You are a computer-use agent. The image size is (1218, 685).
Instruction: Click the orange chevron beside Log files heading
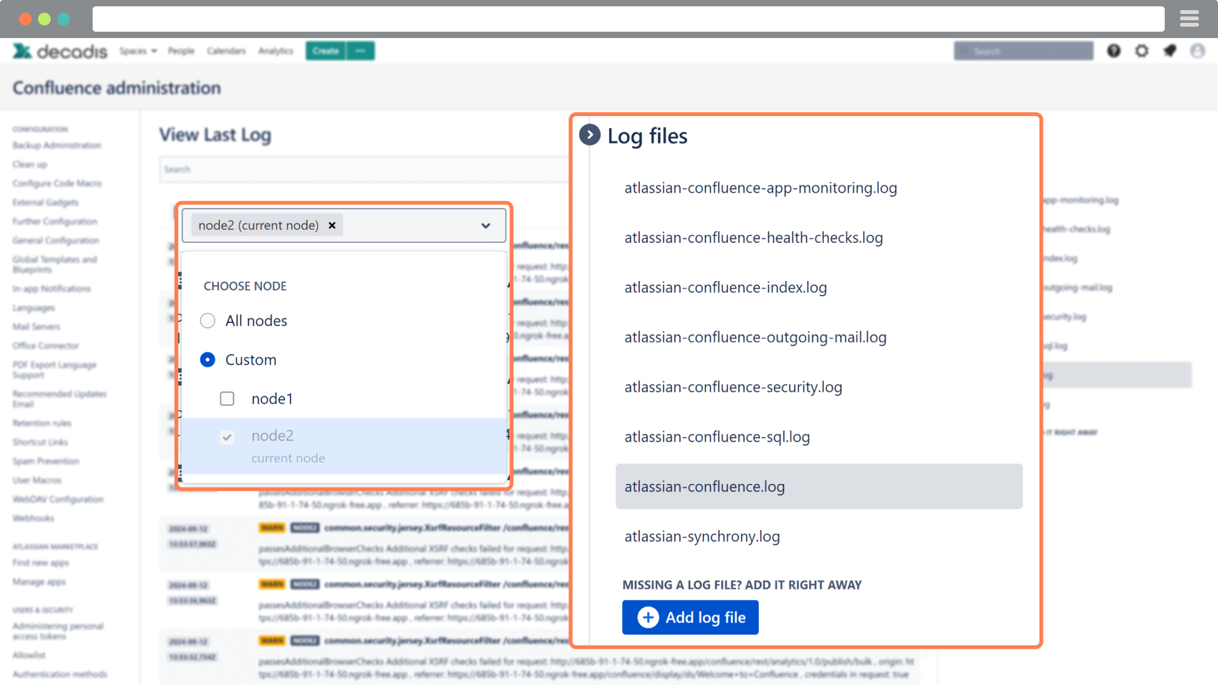click(590, 135)
